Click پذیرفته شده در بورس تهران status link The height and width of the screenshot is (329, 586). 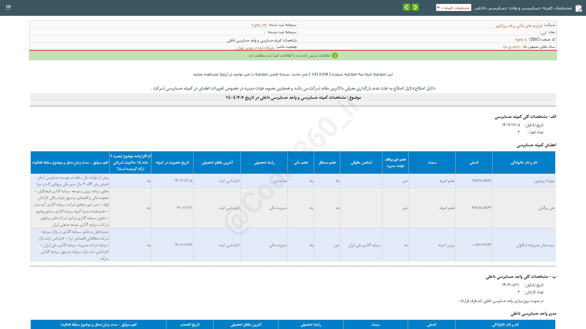click(255, 48)
